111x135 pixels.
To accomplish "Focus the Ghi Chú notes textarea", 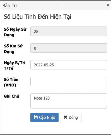I will [69, 101].
